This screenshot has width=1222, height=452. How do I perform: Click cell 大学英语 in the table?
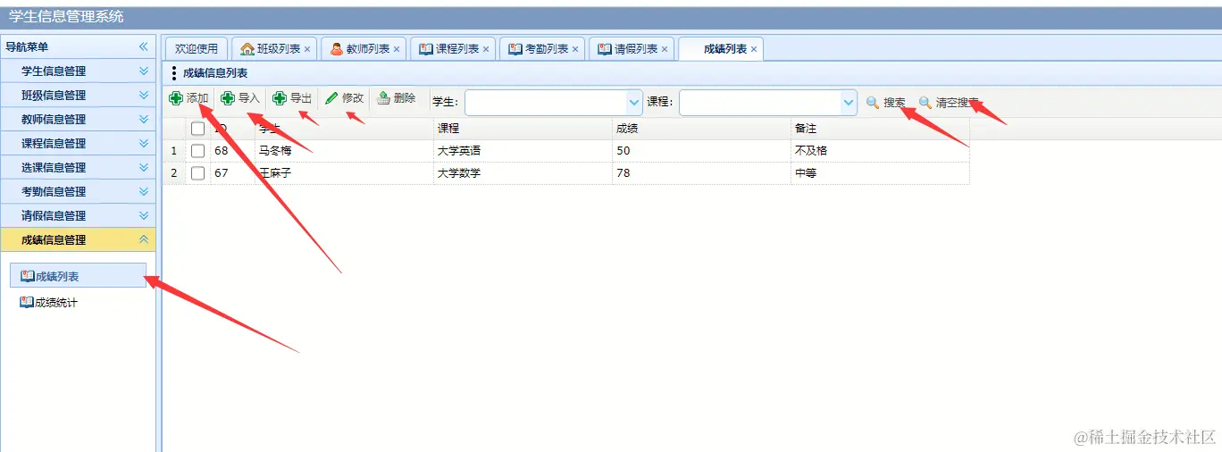coord(523,151)
